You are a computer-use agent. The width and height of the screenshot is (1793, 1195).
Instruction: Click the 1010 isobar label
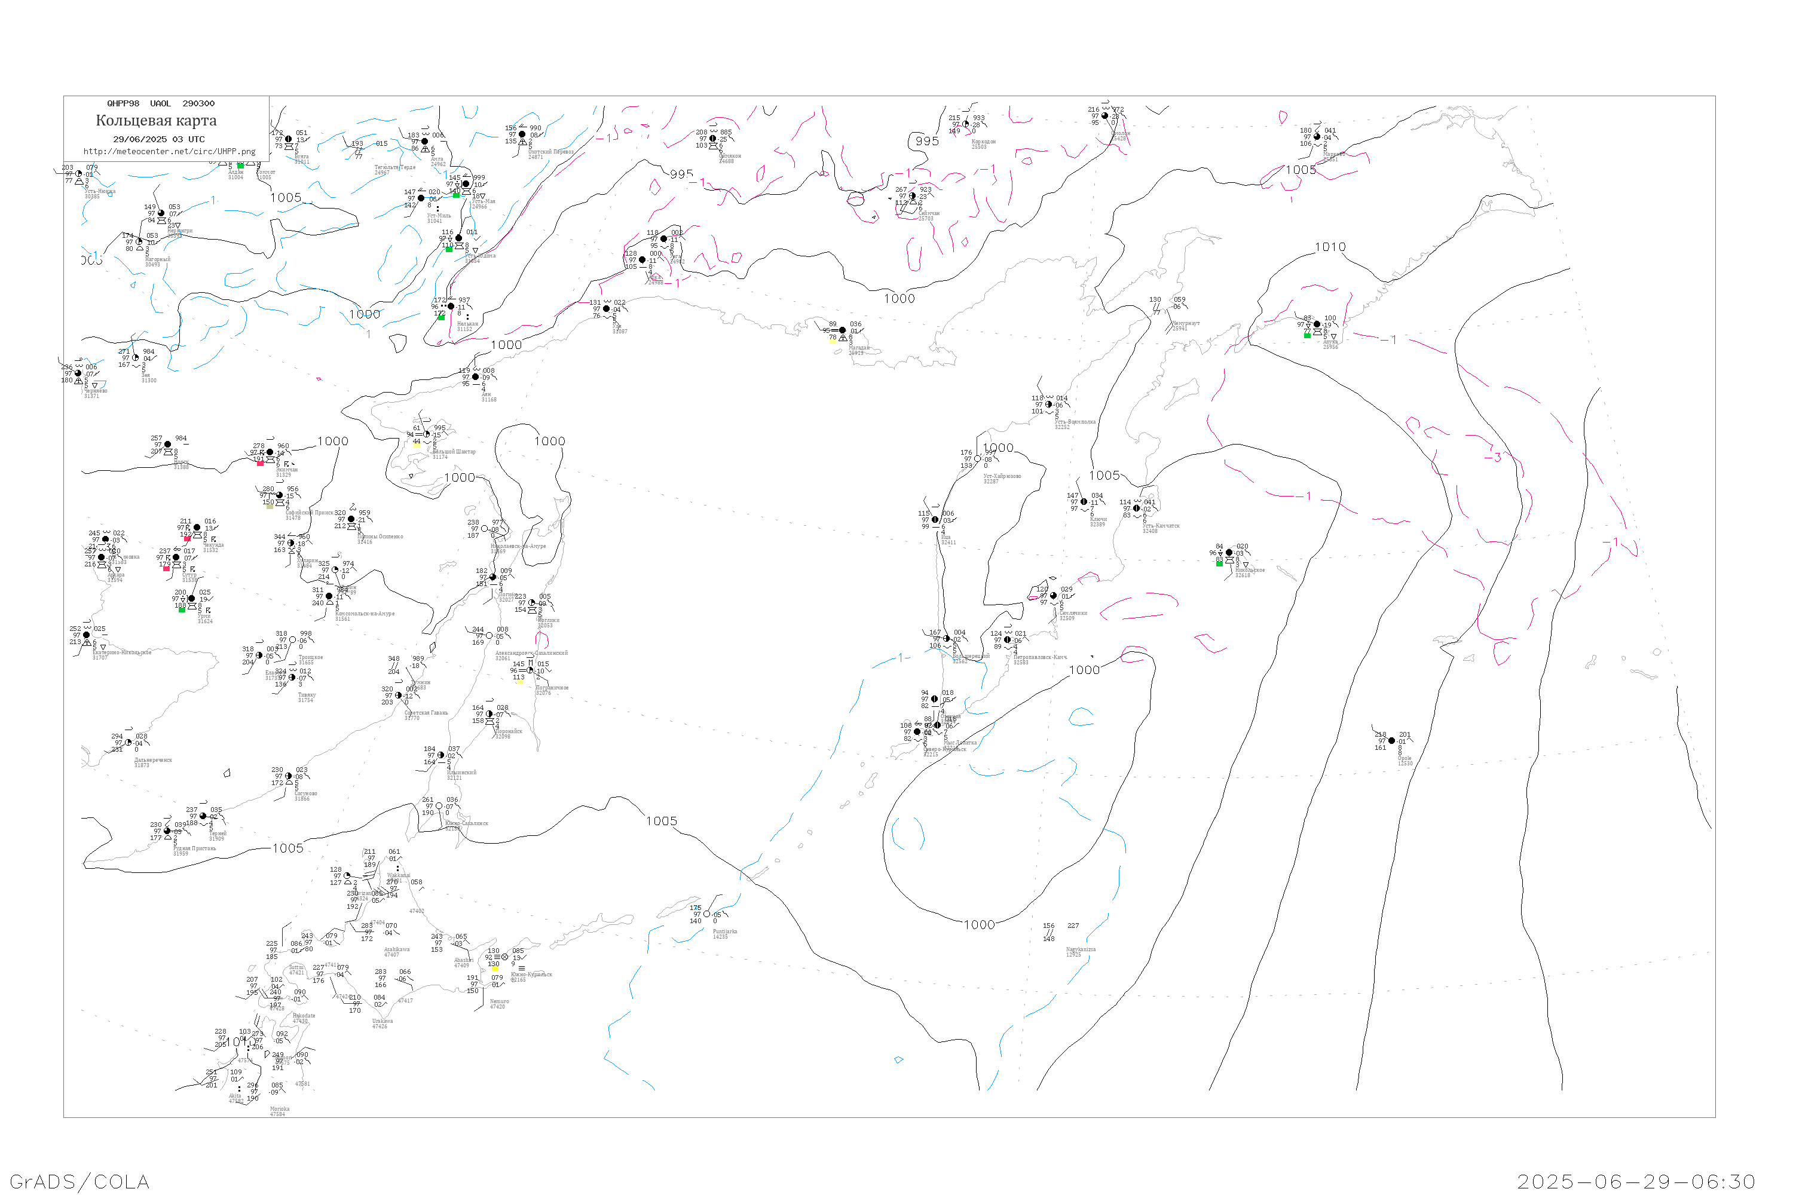click(x=1330, y=247)
